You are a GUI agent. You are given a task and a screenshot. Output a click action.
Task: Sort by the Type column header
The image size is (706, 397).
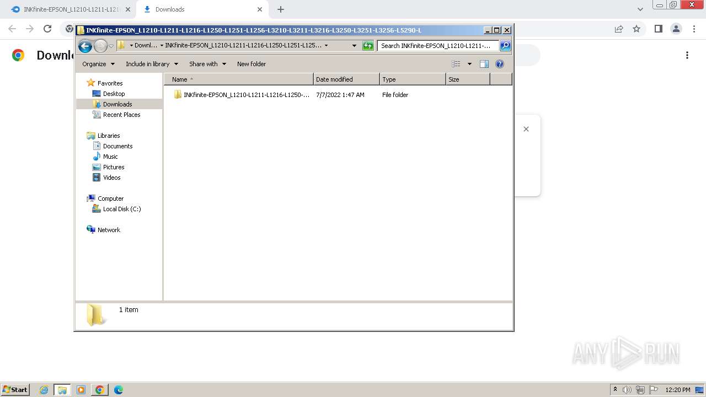point(413,79)
